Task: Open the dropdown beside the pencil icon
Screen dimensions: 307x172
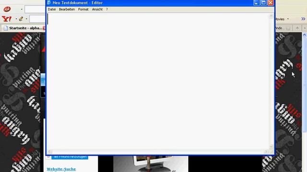Action: pos(26,19)
